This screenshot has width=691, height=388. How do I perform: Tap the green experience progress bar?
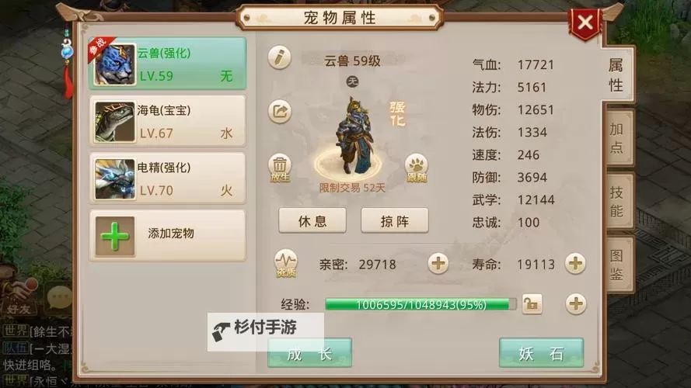click(x=421, y=304)
